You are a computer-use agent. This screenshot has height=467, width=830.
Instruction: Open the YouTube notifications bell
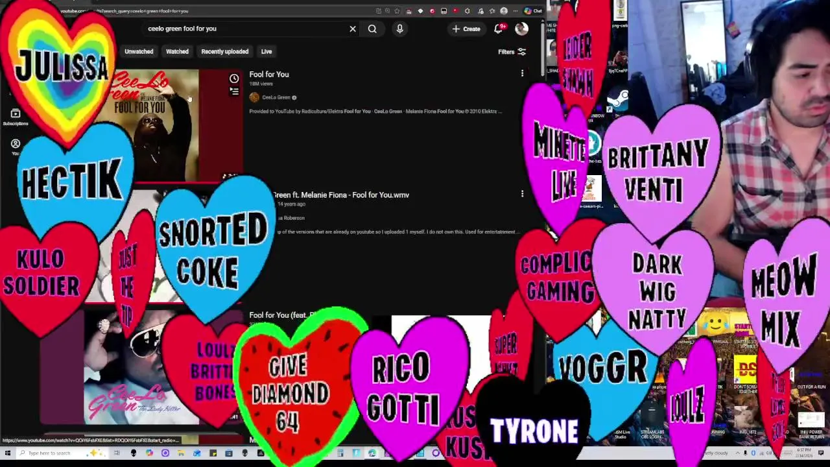click(x=498, y=29)
